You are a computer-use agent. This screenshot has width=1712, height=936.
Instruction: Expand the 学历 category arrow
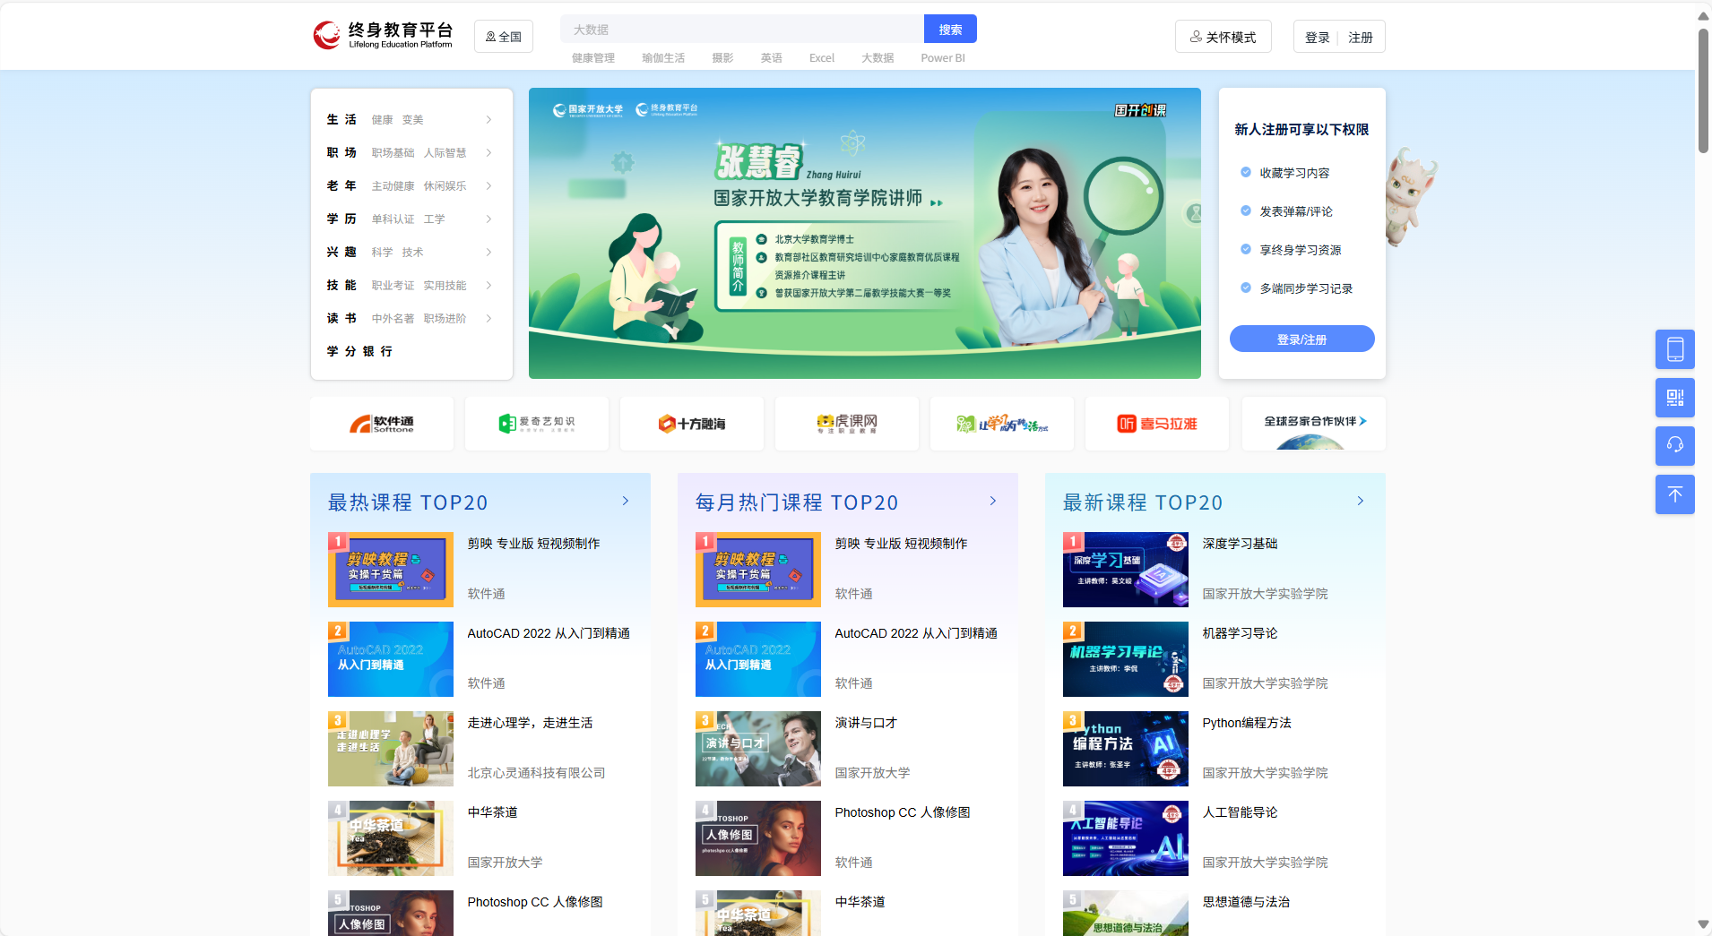[x=489, y=219]
